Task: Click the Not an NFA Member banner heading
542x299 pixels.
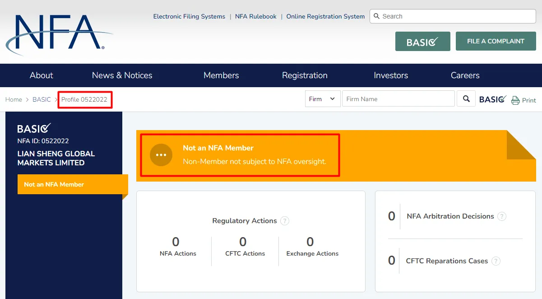Action: (218, 148)
